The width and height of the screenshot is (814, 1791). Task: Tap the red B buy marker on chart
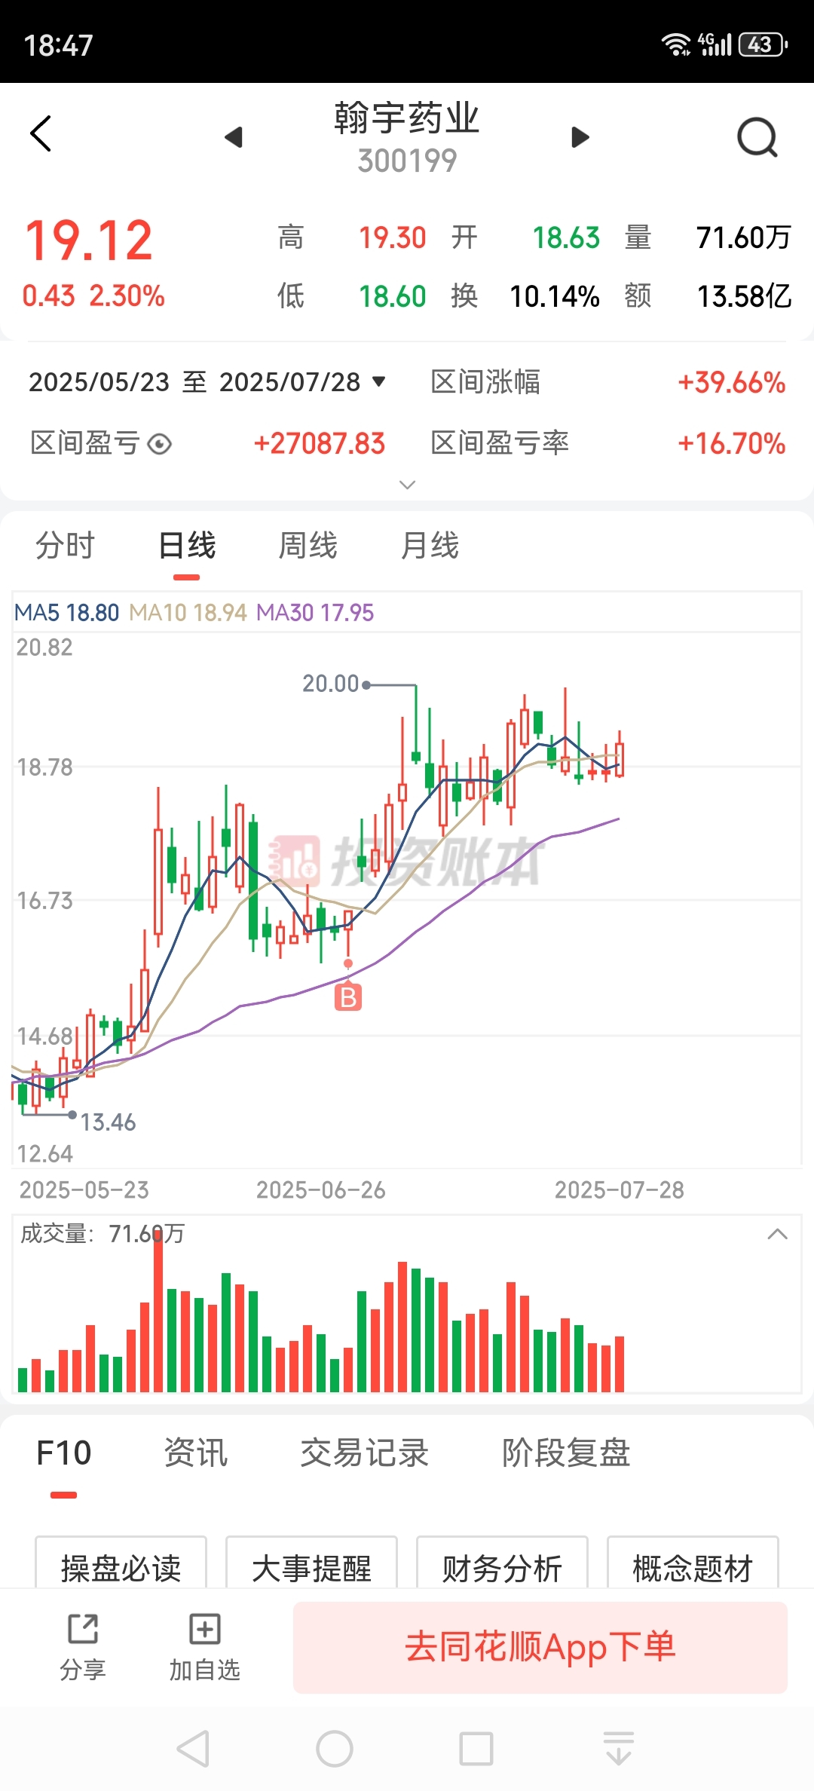click(348, 997)
